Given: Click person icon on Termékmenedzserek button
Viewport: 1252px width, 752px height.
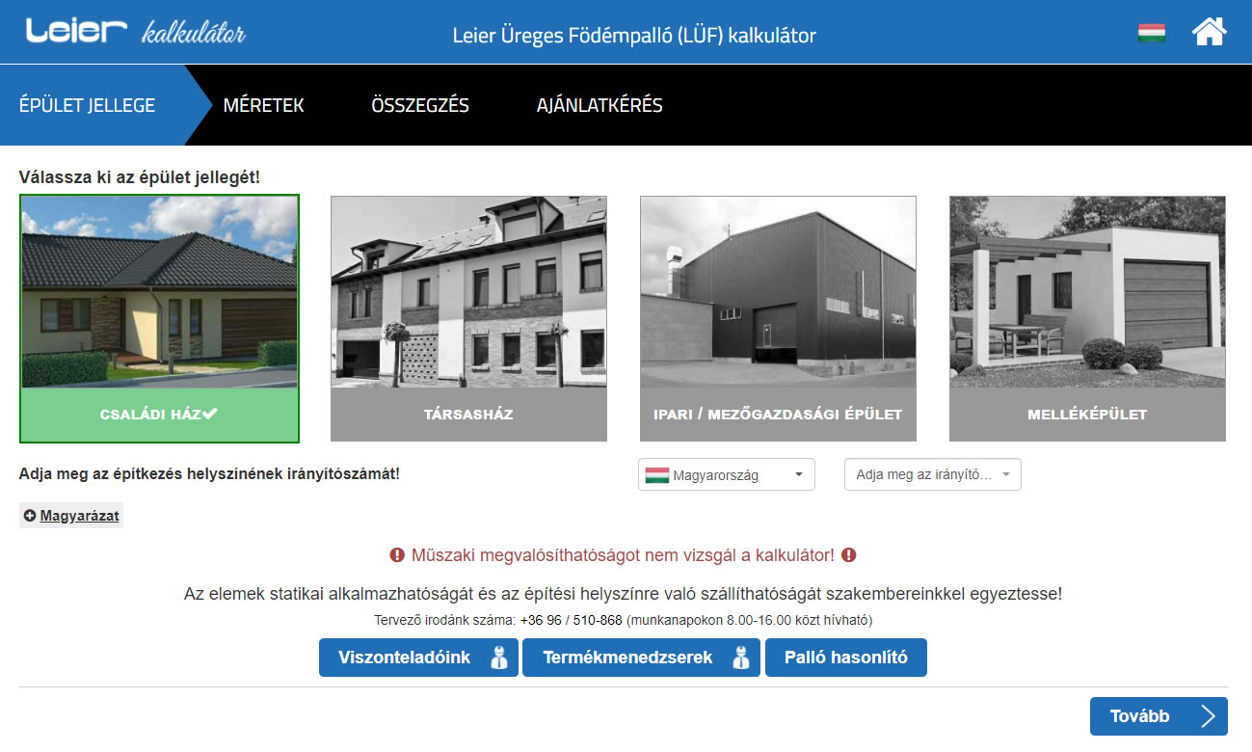Looking at the screenshot, I should [740, 658].
